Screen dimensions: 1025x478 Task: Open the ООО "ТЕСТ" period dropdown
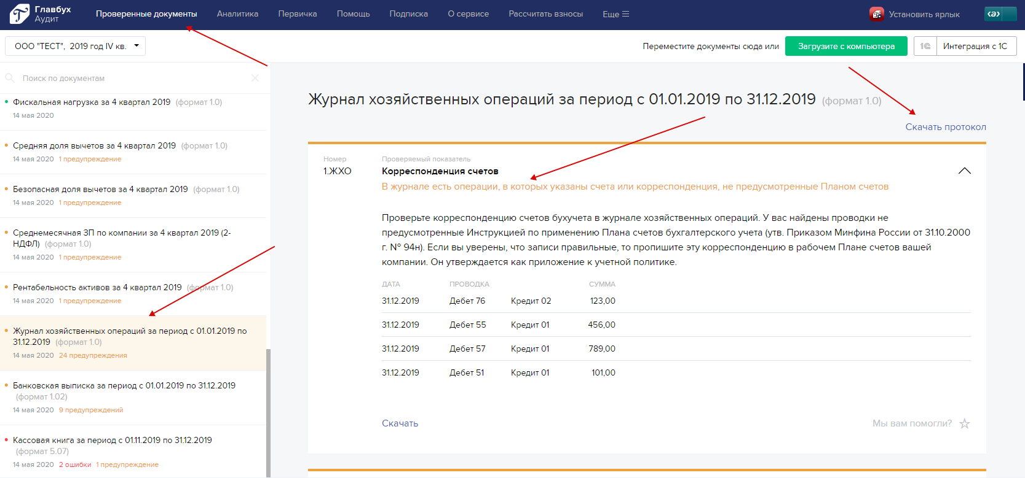tap(75, 46)
